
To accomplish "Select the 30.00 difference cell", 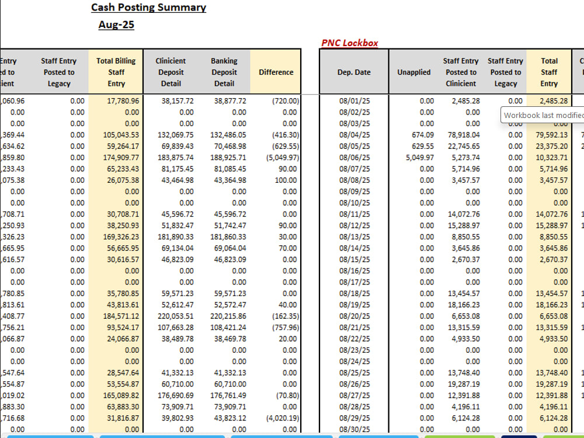I will [x=287, y=237].
